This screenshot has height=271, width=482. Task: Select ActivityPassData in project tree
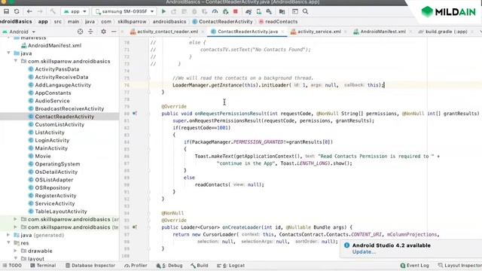[x=57, y=69]
